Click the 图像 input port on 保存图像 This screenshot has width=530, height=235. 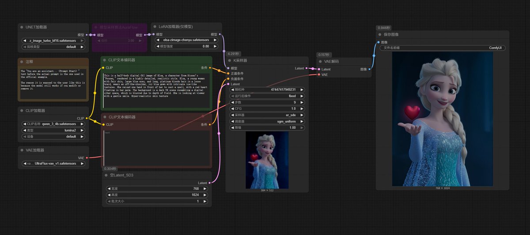point(379,42)
